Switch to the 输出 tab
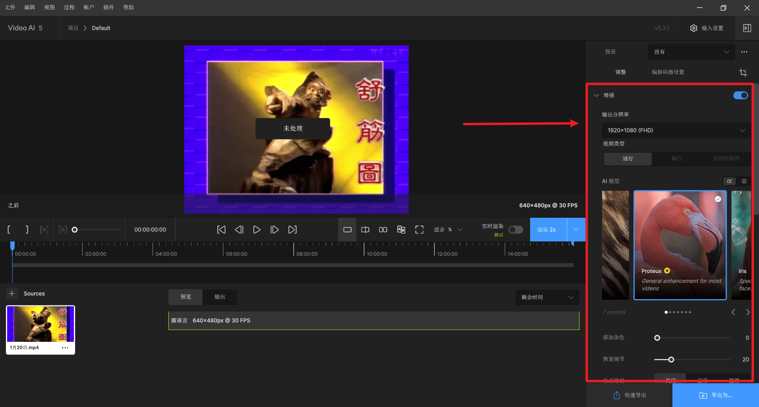This screenshot has width=759, height=407. [x=220, y=297]
